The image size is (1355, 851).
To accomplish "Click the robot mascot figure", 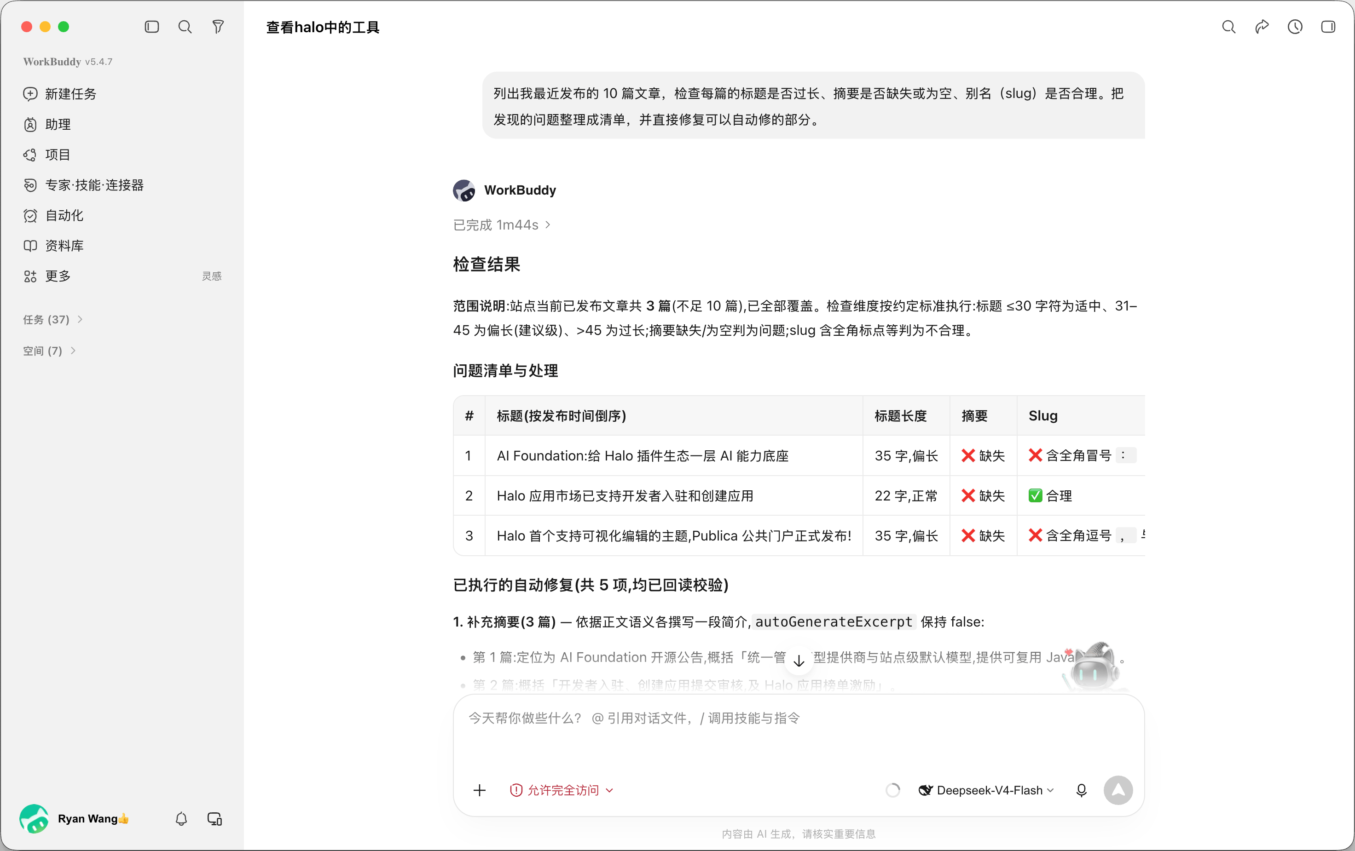I will [x=1093, y=667].
